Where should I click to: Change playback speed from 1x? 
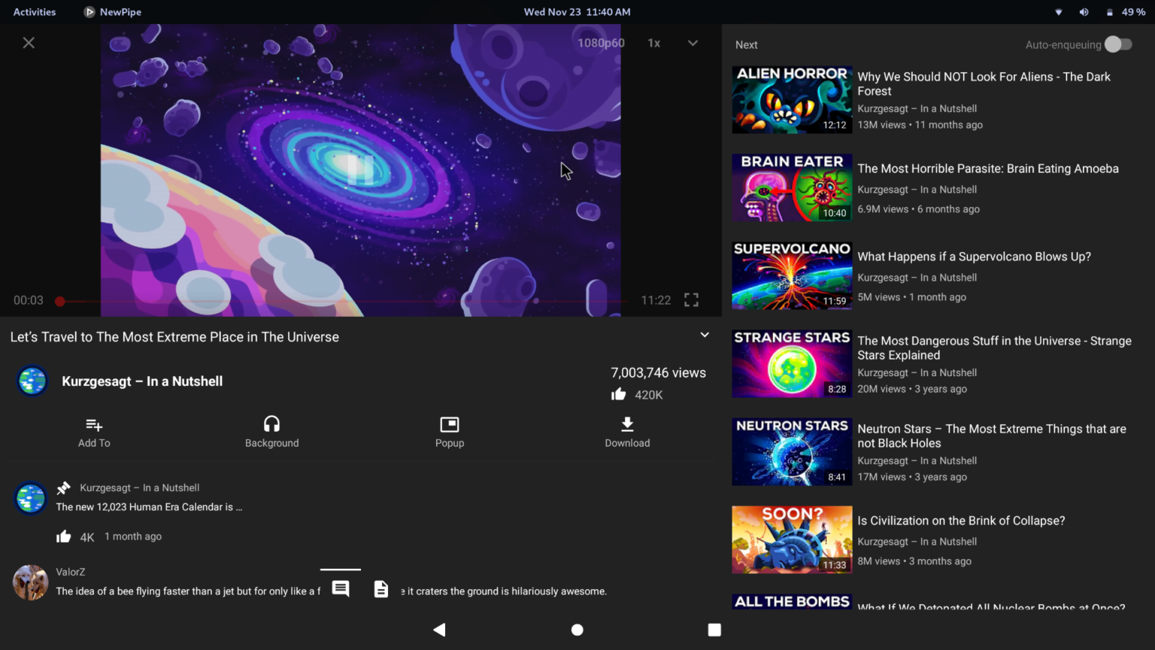[x=653, y=43]
